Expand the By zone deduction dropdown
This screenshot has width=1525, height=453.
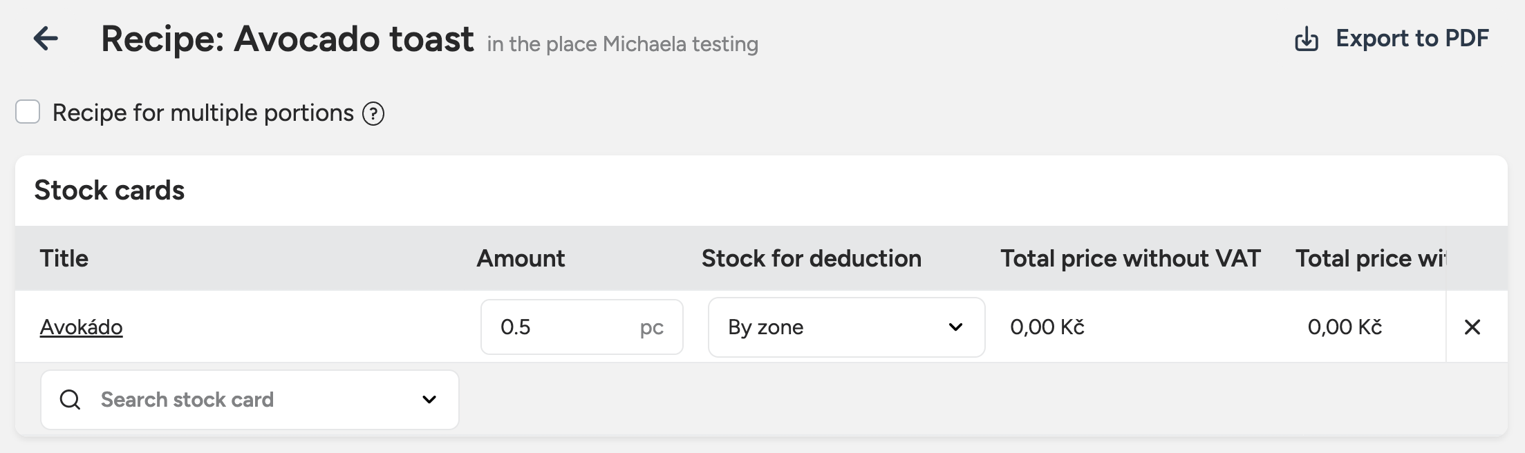pos(845,327)
